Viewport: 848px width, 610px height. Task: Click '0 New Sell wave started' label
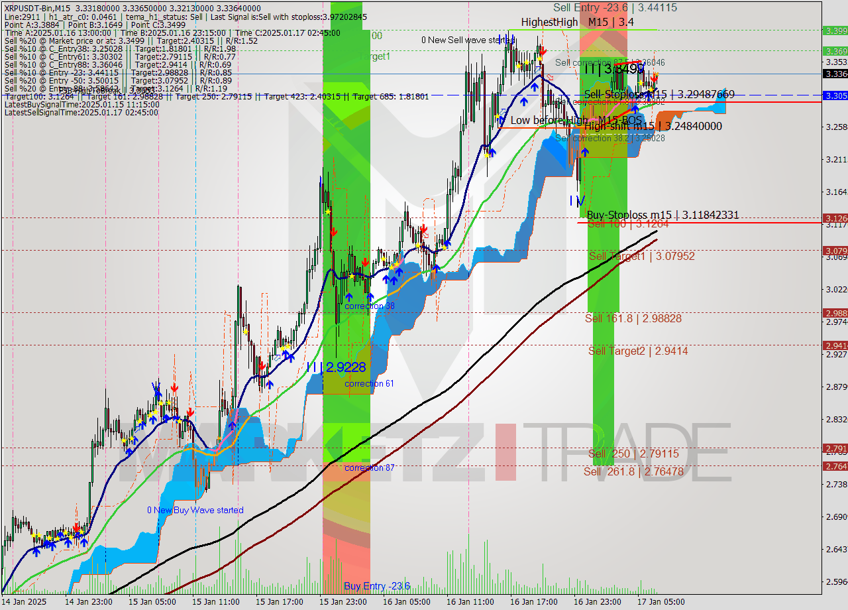468,40
